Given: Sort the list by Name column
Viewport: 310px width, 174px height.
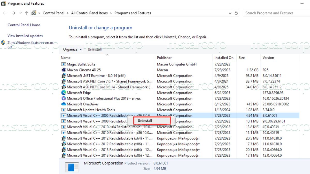Looking at the screenshot, I should pyautogui.click(x=107, y=58).
